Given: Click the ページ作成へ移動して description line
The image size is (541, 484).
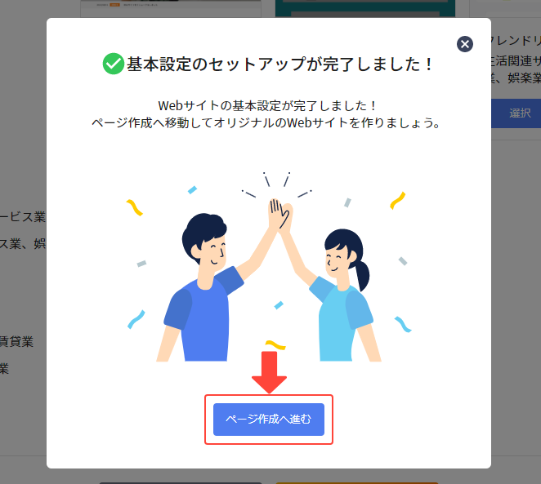Looking at the screenshot, I should pos(266,122).
